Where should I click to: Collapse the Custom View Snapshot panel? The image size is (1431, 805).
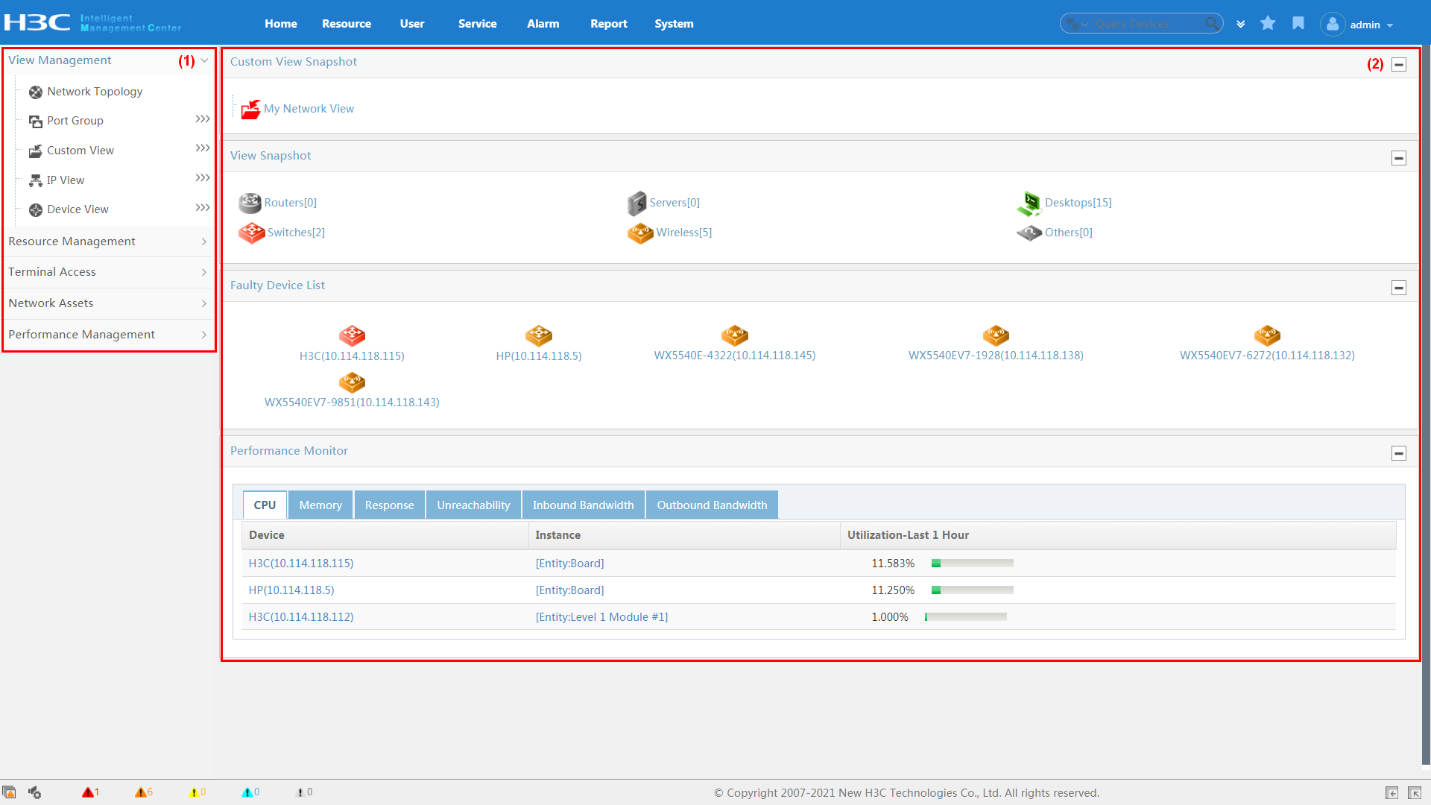1399,65
